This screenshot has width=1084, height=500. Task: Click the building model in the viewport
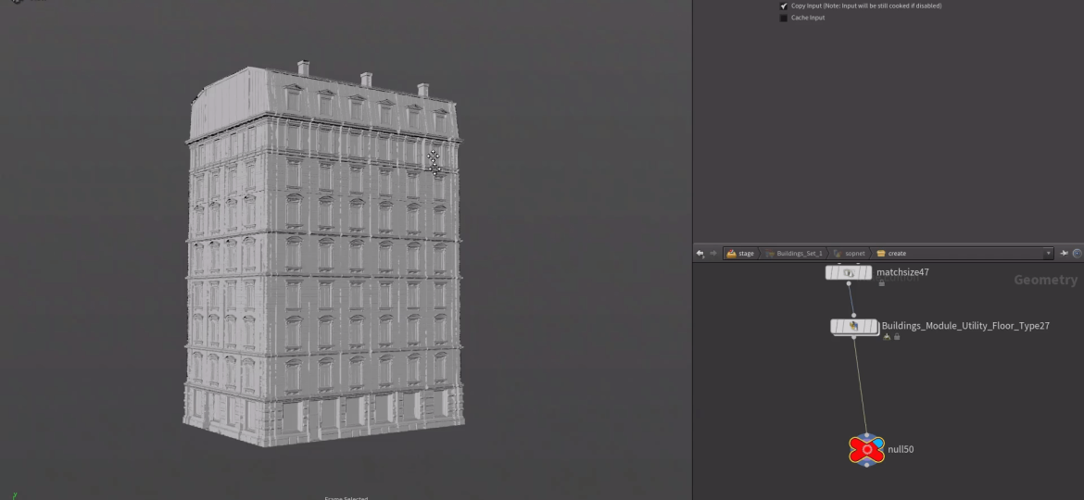(x=324, y=278)
